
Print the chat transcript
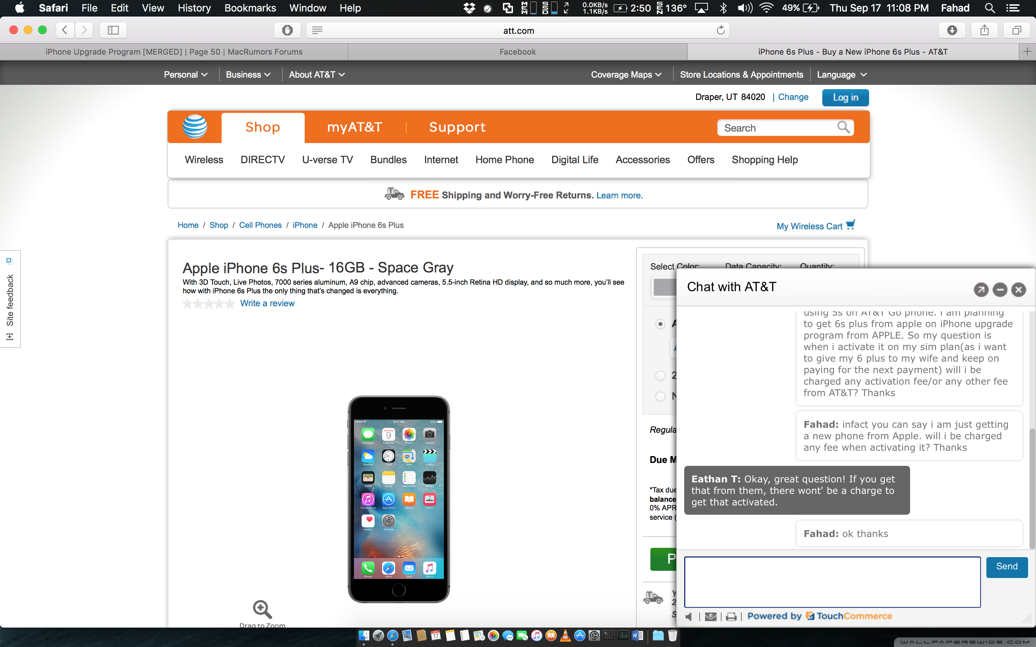(x=731, y=616)
